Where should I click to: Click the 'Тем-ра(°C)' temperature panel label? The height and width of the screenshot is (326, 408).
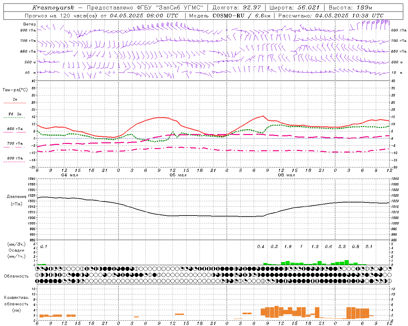15,90
